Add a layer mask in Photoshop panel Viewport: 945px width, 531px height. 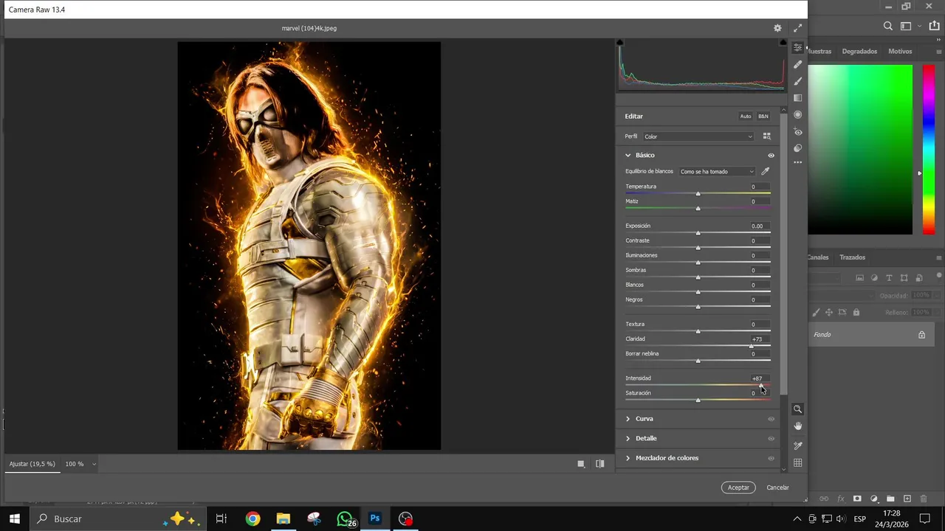click(857, 499)
